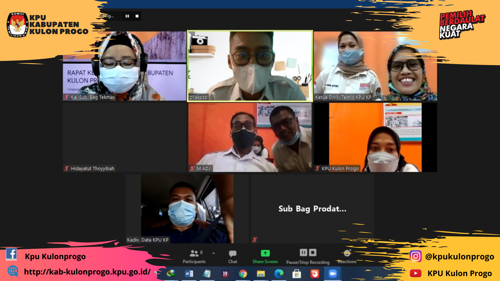500x281 pixels.
Task: Open File Explorer from the taskbar
Action: pos(261,274)
